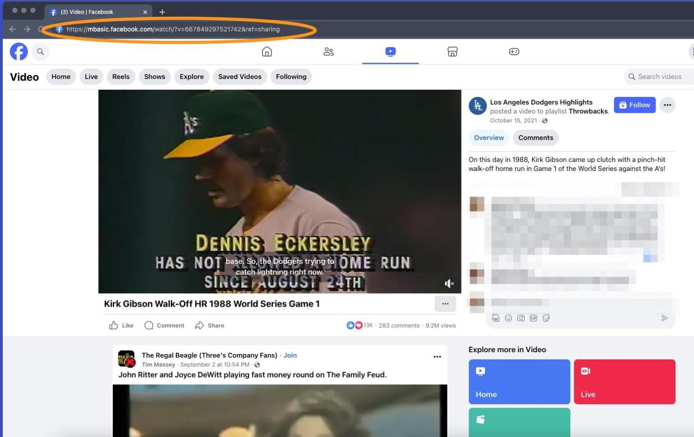This screenshot has width=694, height=437.
Task: Open the Gaming icon in top navigation
Action: (514, 51)
